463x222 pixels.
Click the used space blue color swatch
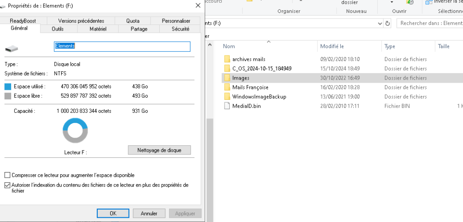pos(7,86)
